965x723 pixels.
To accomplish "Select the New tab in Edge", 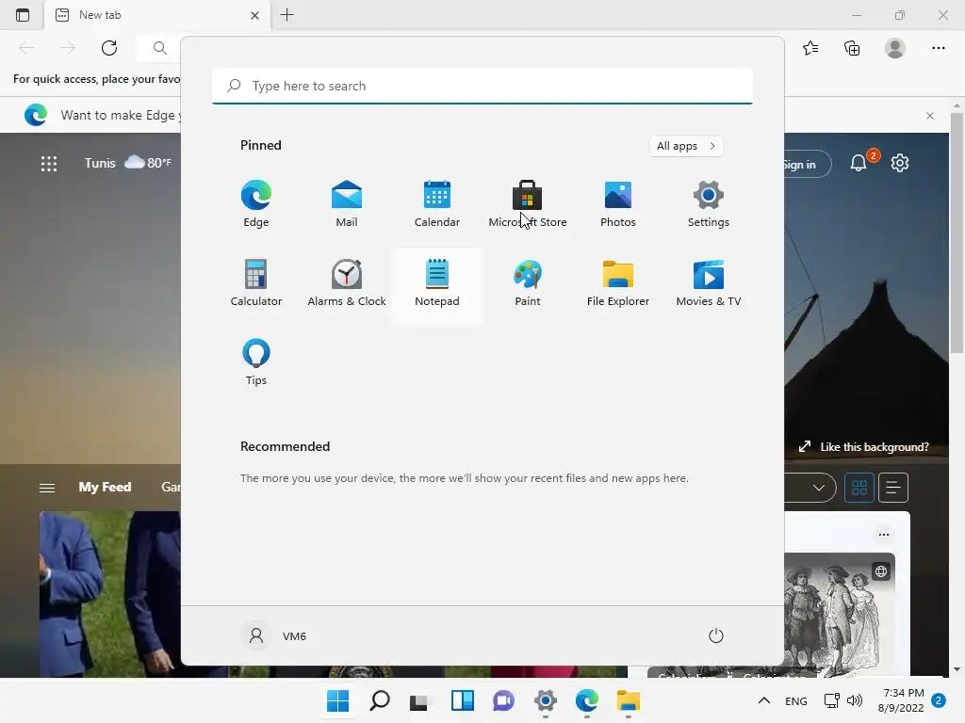I will tap(156, 15).
